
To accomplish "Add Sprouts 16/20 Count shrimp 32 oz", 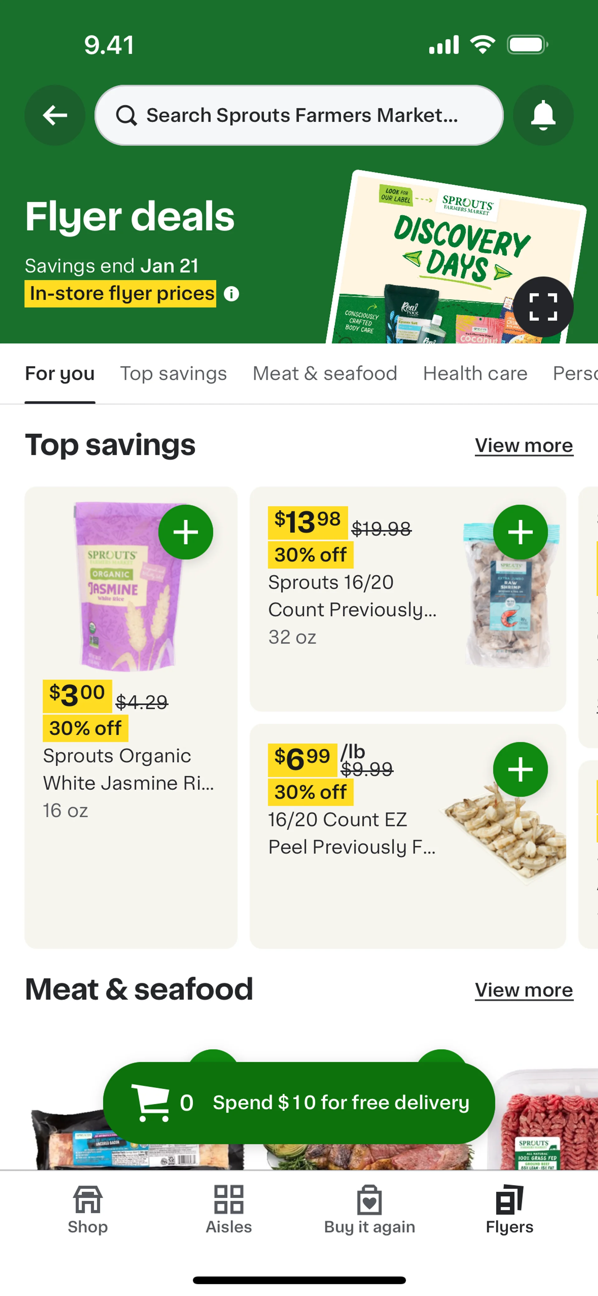I will pyautogui.click(x=520, y=532).
